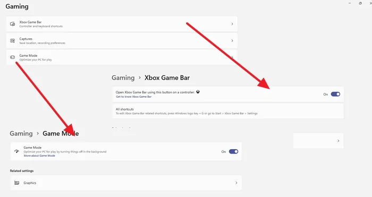372x197 pixels.
Task: Click the Gaming page heading
Action: (17, 6)
